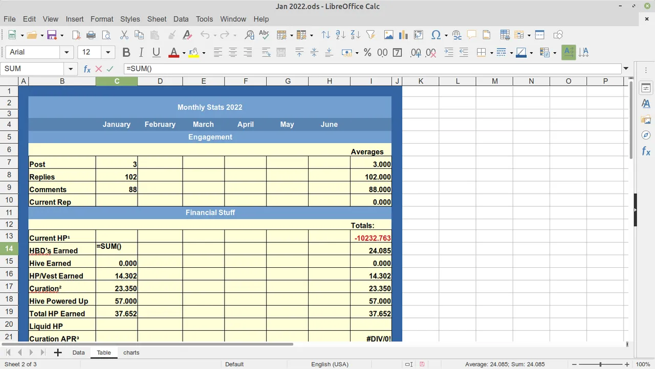Click Sort Ascending icon
Screen dimensions: 655x369
click(x=340, y=35)
